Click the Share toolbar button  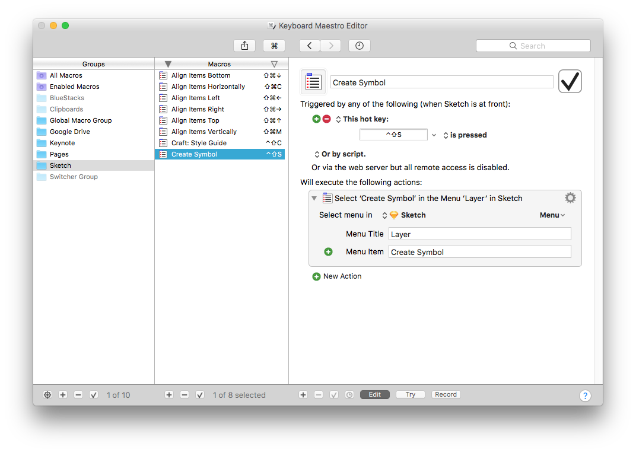(244, 46)
